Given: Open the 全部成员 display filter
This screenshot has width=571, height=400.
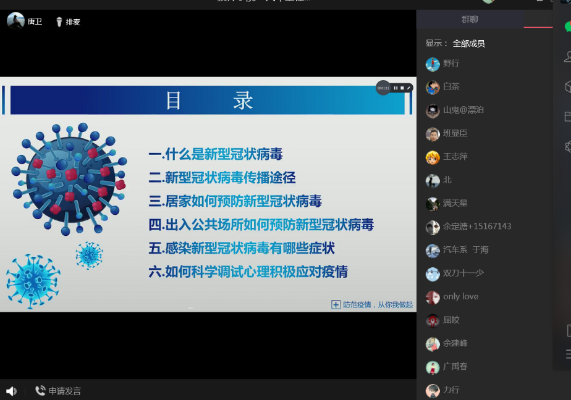Looking at the screenshot, I should [x=468, y=44].
